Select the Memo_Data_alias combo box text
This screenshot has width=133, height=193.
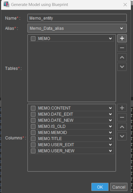[x=47, y=28]
